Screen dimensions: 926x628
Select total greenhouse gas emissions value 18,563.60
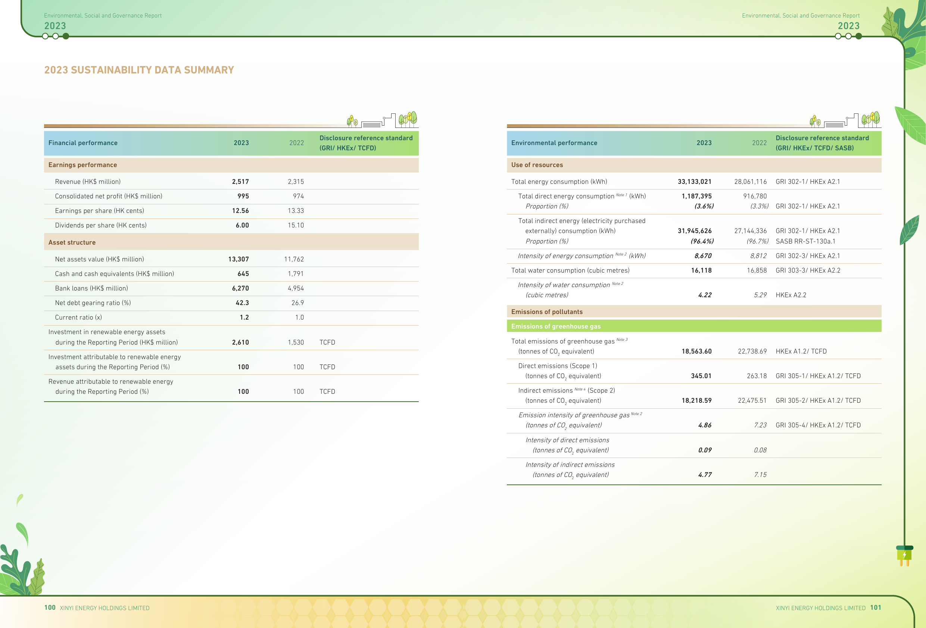coord(696,351)
